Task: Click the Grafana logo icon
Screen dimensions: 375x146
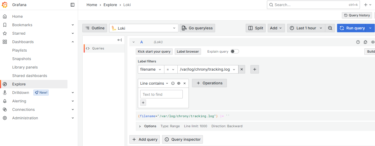Action: coord(5,5)
